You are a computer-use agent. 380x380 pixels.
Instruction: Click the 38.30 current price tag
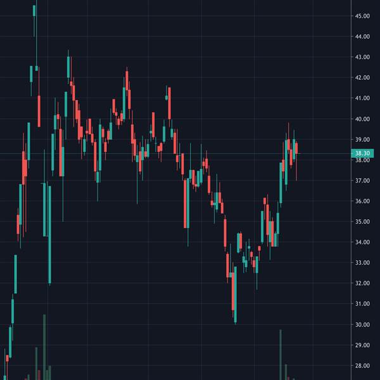[362, 153]
